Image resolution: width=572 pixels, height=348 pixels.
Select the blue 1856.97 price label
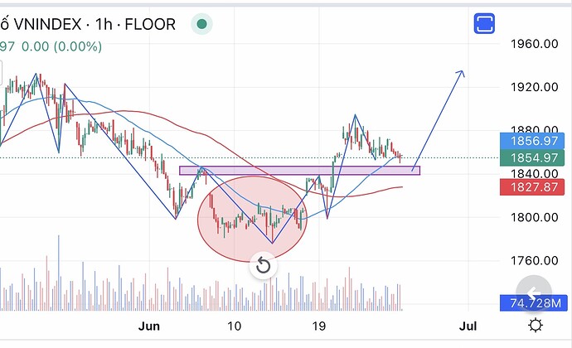pos(532,141)
